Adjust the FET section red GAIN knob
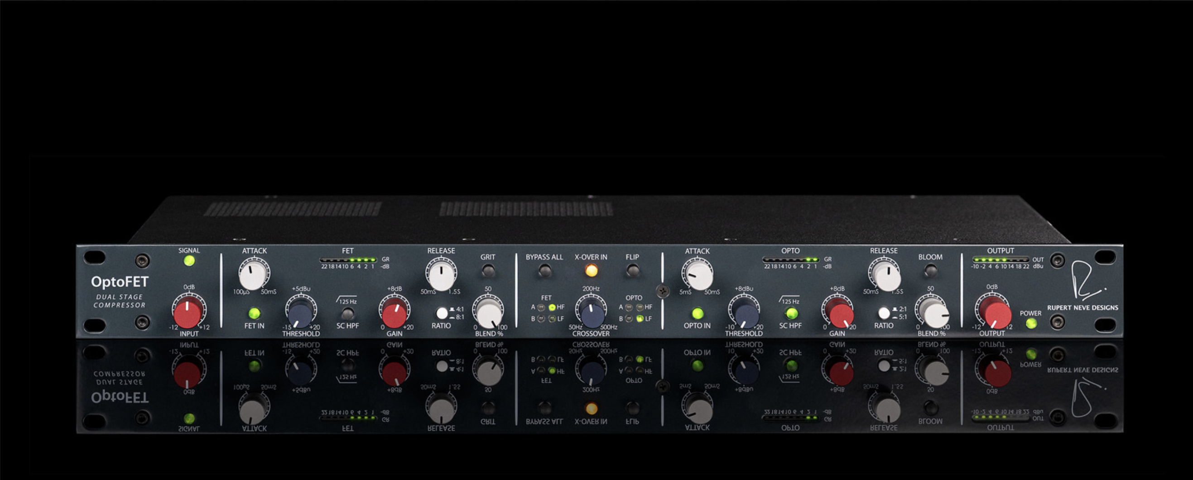1193x480 pixels. 394,313
